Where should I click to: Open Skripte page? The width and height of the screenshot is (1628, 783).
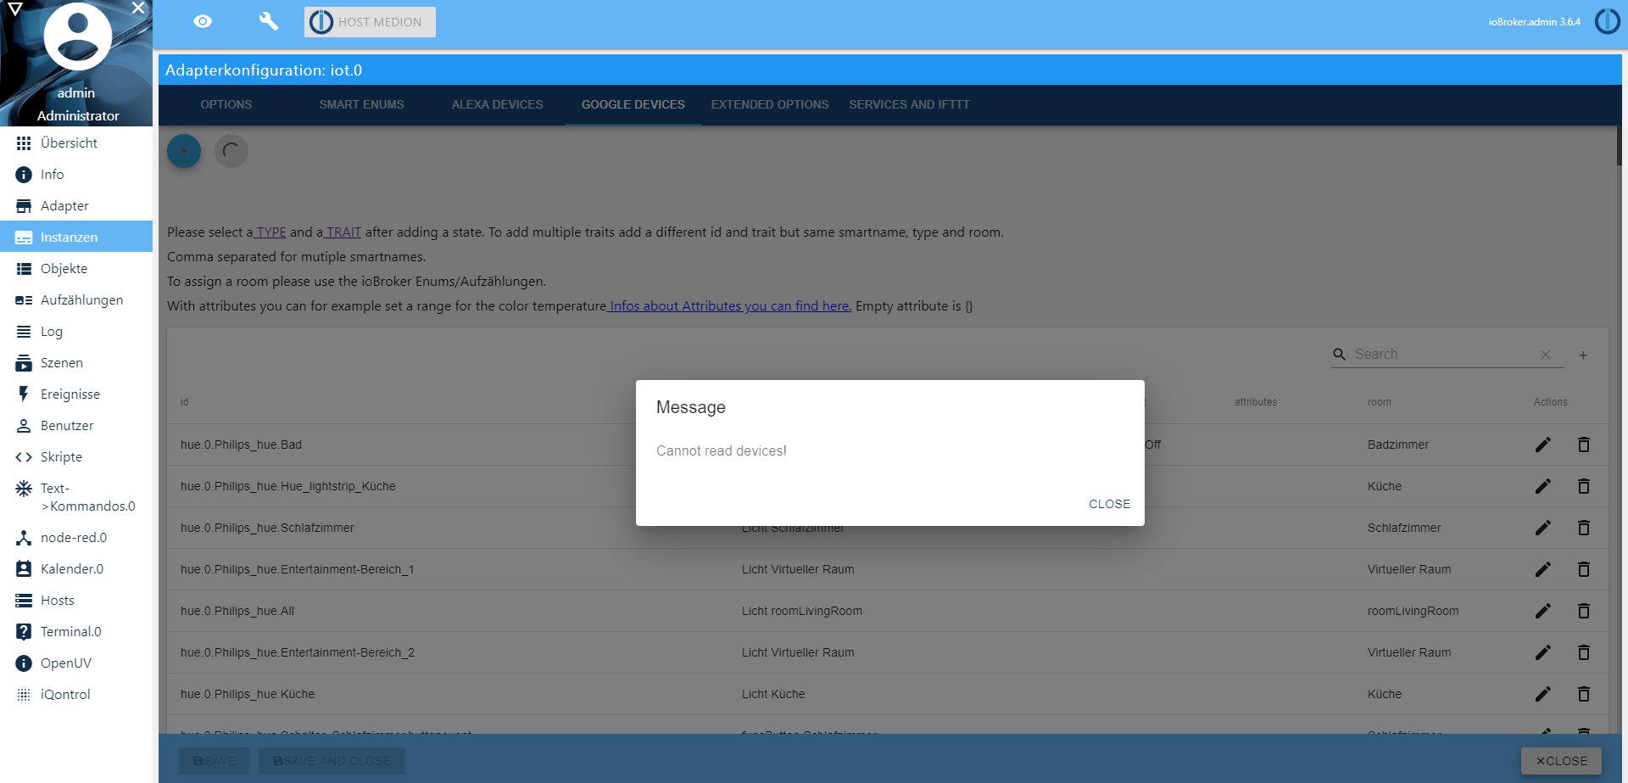tap(76, 456)
